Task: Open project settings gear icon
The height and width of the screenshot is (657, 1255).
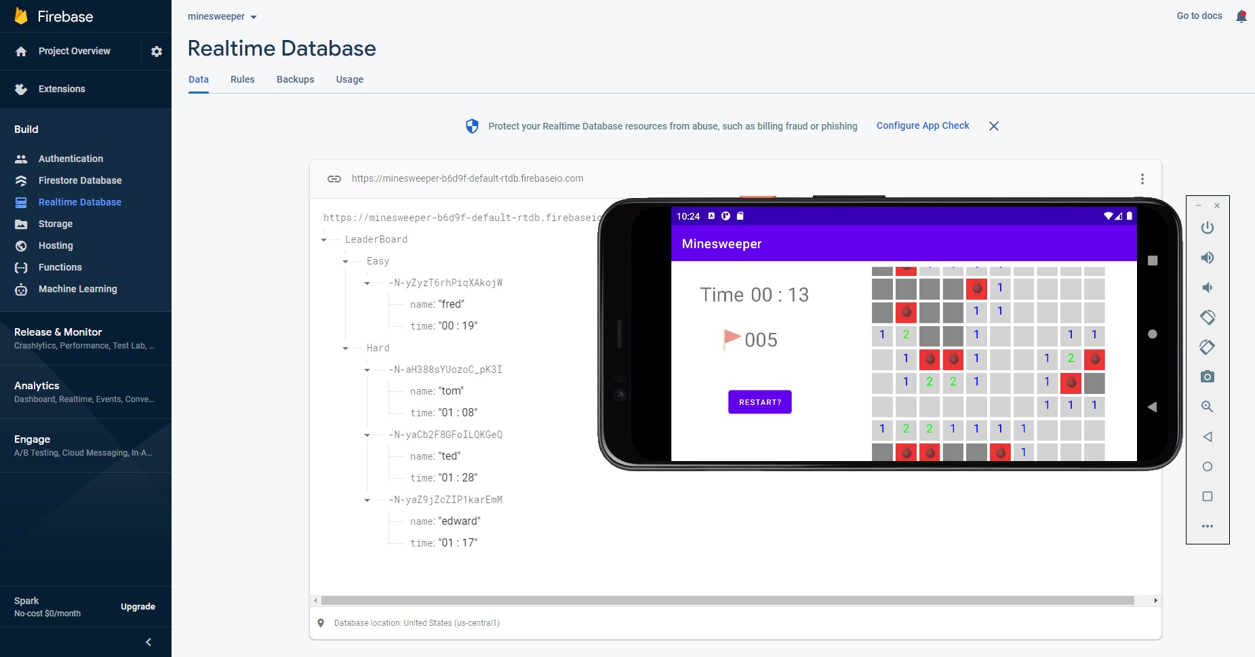Action: (x=157, y=52)
